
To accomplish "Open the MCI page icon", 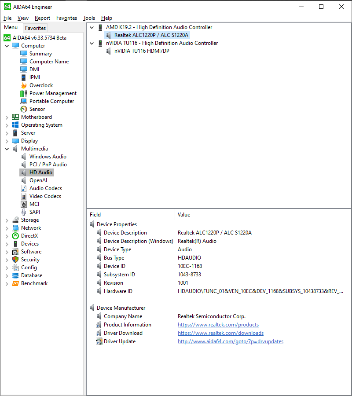I will (25, 204).
